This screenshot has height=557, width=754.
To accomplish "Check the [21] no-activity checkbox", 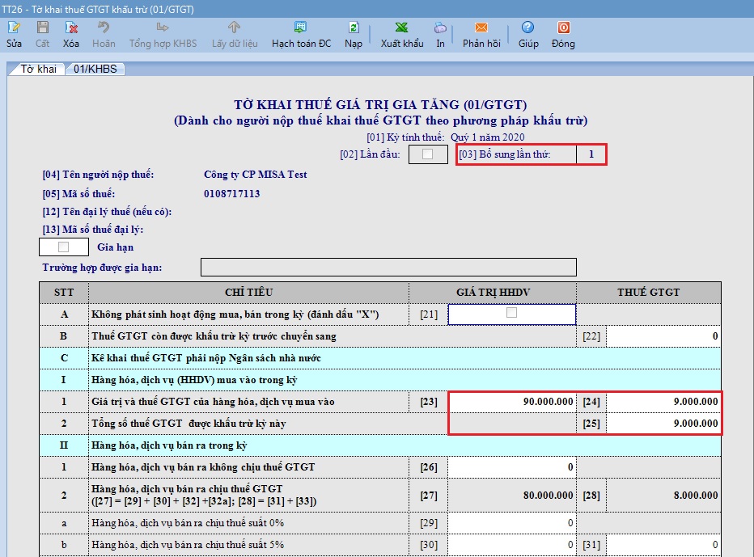I will tap(511, 313).
